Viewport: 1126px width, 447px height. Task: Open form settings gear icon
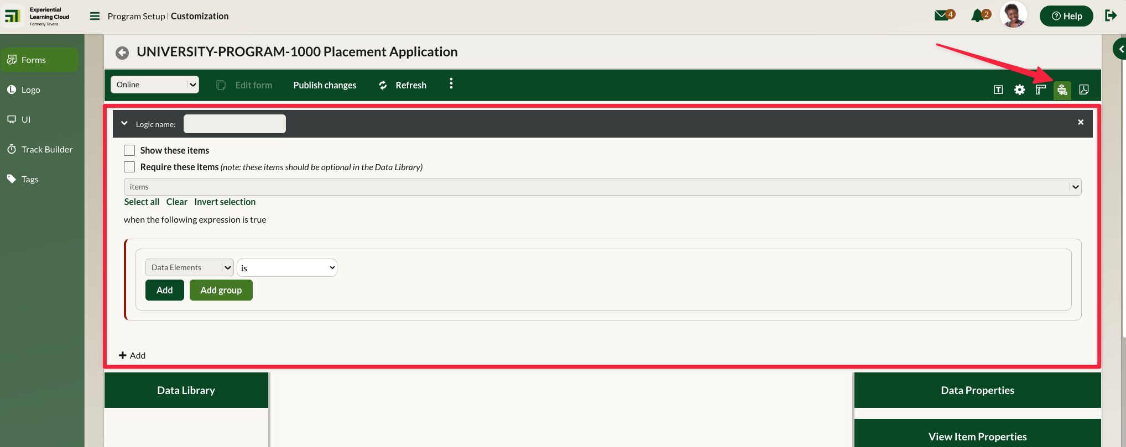1019,90
